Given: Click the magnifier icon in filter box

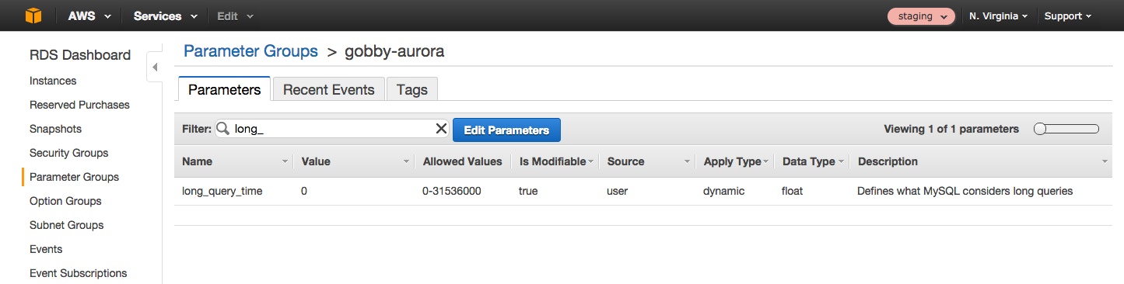Looking at the screenshot, I should pyautogui.click(x=222, y=130).
